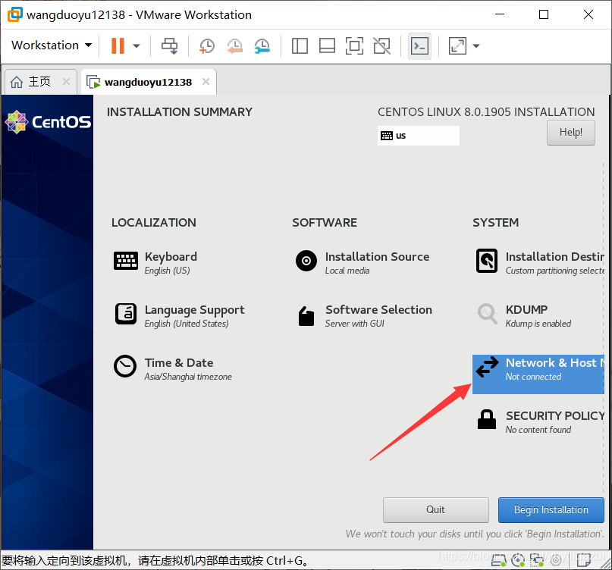The image size is (612, 570).
Task: Expand the stretch display dropdown arrow
Action: [x=475, y=46]
